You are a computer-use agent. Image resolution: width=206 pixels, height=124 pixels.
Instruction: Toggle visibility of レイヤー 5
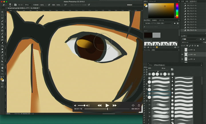182,50
